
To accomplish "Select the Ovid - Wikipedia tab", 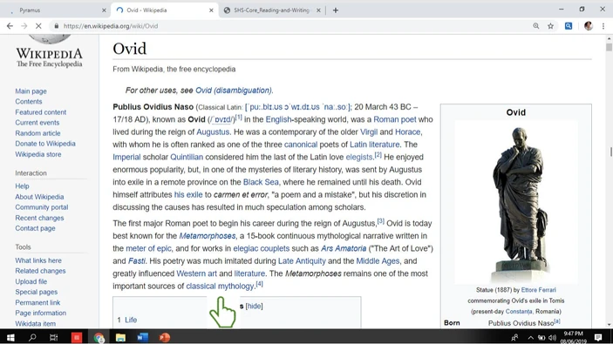I will tap(164, 10).
